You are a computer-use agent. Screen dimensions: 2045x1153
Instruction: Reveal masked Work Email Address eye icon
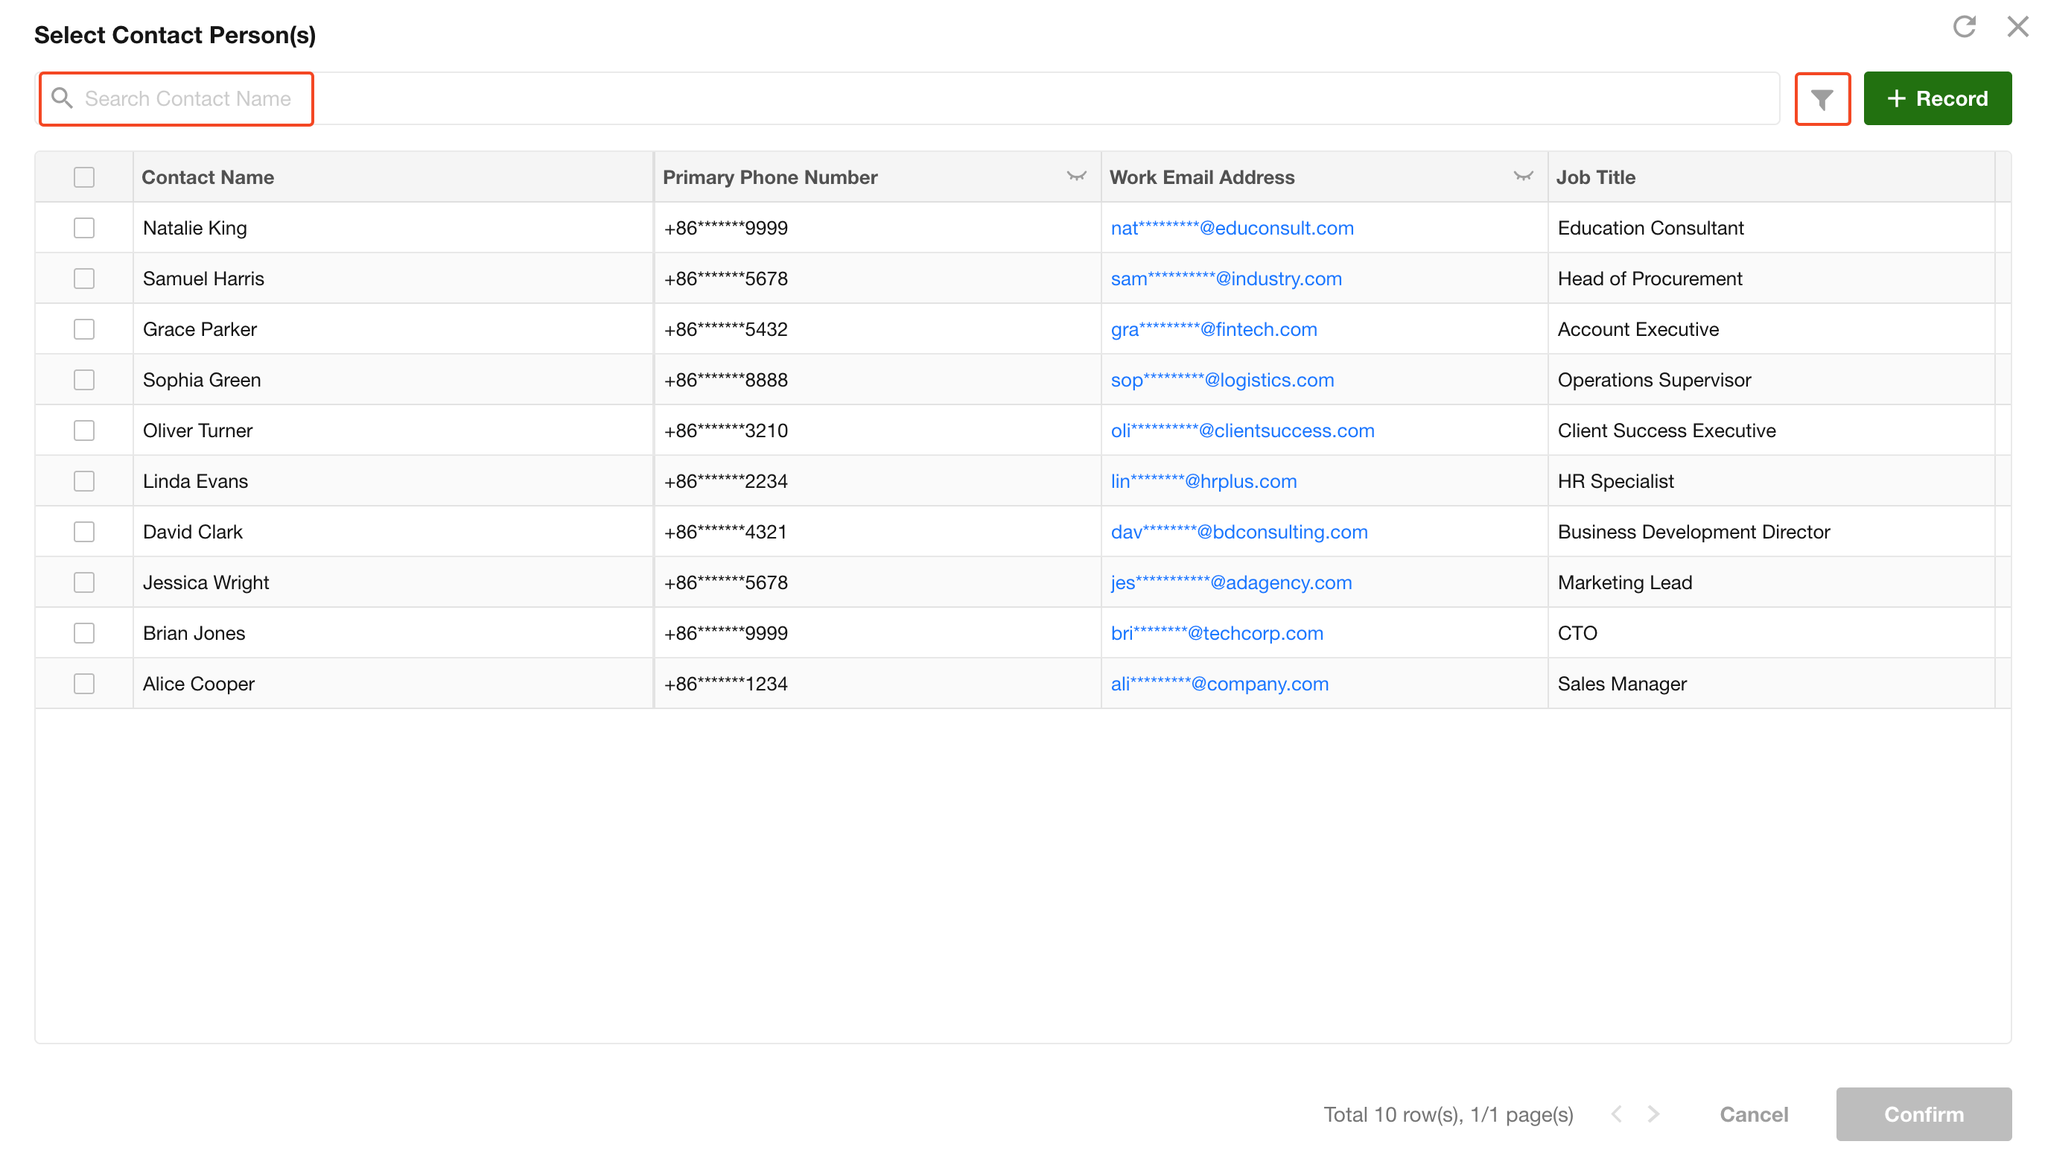[1522, 177]
